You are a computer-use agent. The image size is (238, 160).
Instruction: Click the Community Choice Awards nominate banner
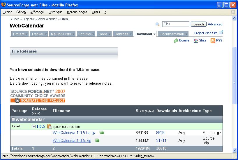coord(38,96)
